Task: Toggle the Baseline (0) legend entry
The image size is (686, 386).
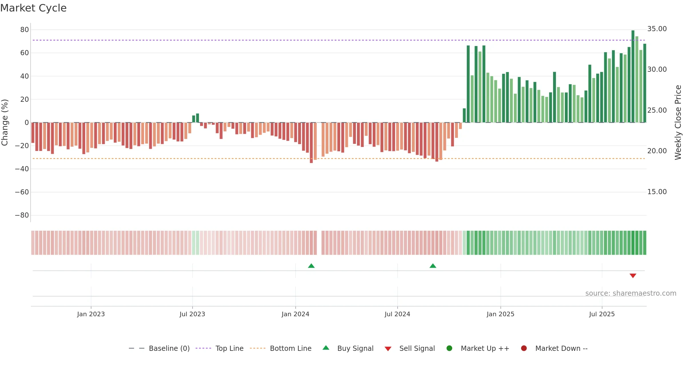Action: pyautogui.click(x=159, y=348)
